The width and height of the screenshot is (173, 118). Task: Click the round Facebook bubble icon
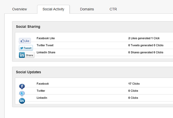(22, 87)
